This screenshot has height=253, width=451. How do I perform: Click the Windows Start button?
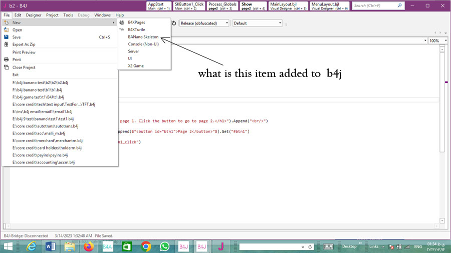(8, 246)
